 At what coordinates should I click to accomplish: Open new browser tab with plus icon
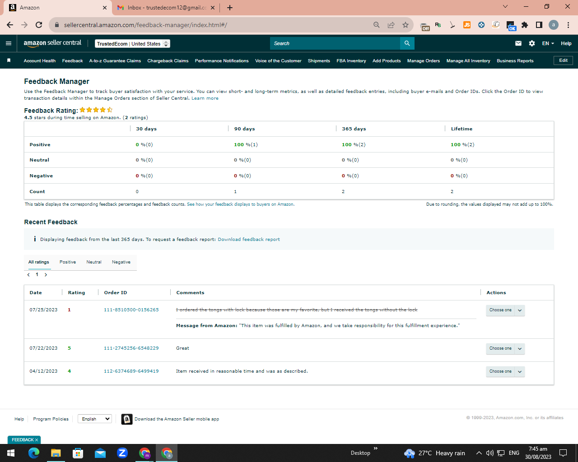click(x=230, y=8)
